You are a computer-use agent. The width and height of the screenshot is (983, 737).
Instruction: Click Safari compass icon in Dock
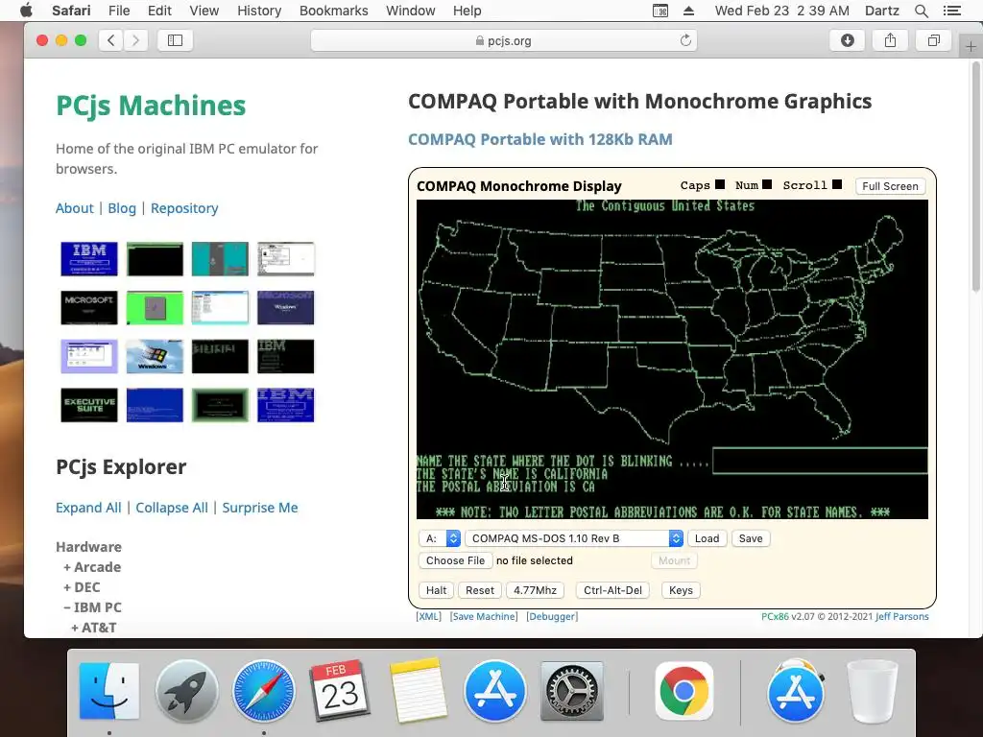click(x=263, y=691)
